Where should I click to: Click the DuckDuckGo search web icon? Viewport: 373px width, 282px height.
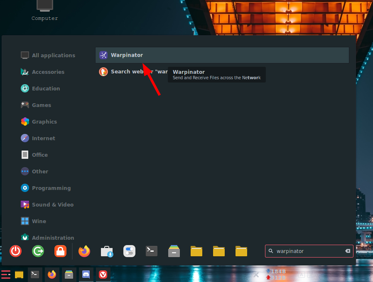103,72
